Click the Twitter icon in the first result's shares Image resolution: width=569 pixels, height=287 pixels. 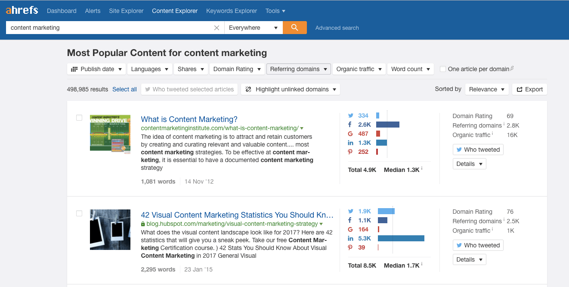(x=351, y=115)
